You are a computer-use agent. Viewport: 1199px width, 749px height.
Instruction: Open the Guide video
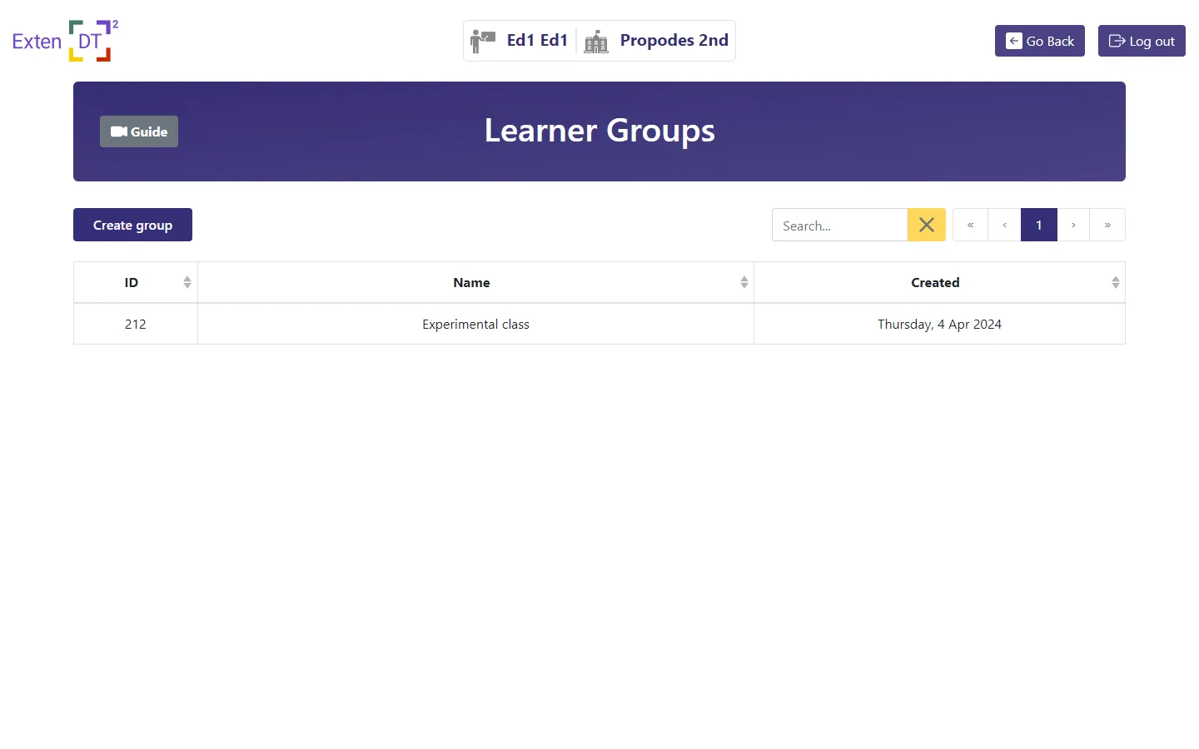(138, 131)
